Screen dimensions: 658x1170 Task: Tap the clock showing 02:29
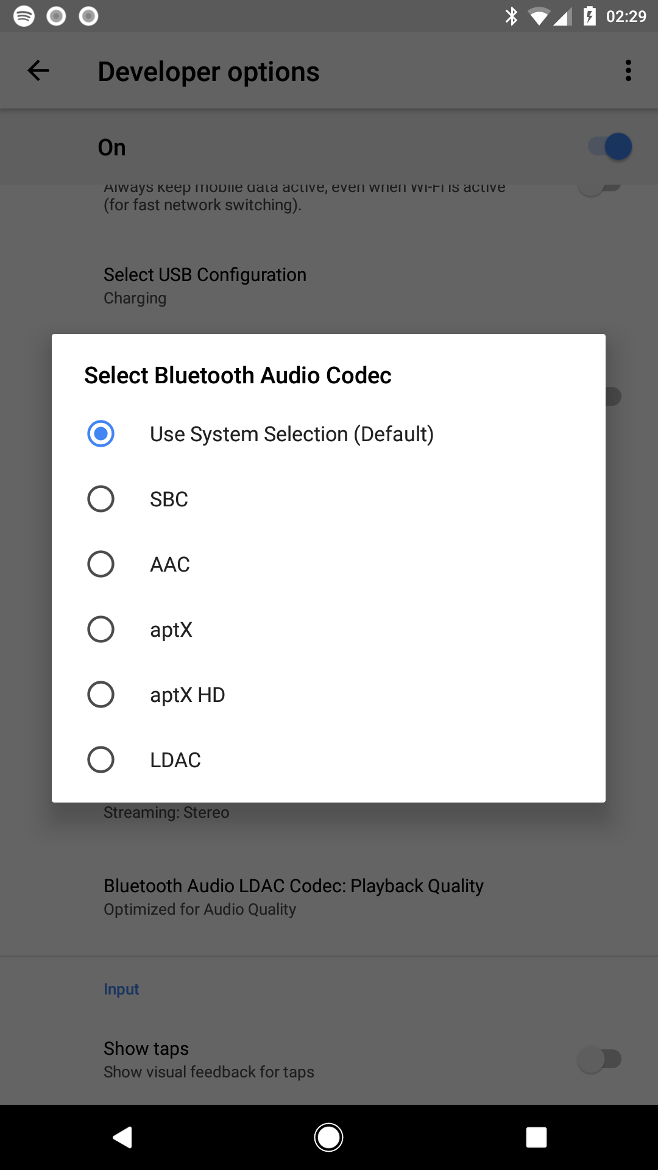click(x=626, y=16)
